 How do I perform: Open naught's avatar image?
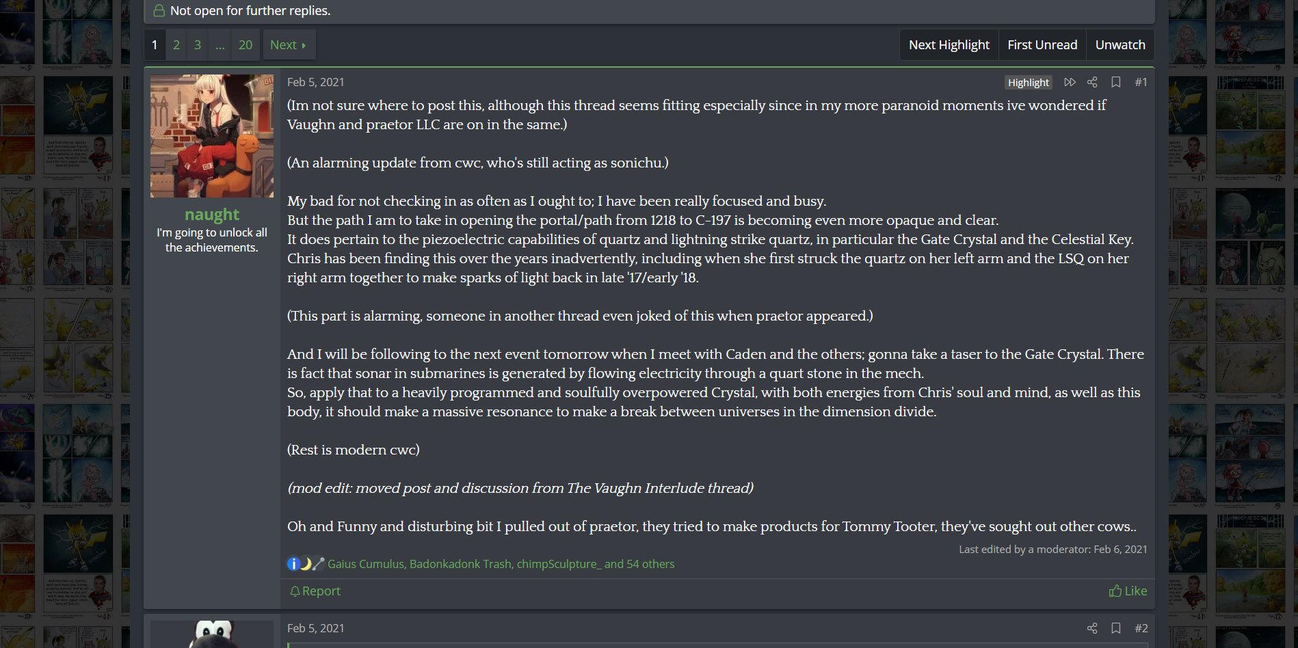pos(212,136)
